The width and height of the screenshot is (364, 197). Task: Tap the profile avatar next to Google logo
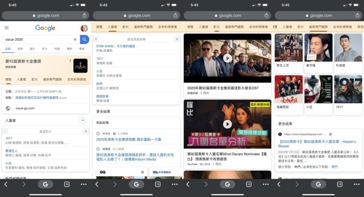click(84, 28)
